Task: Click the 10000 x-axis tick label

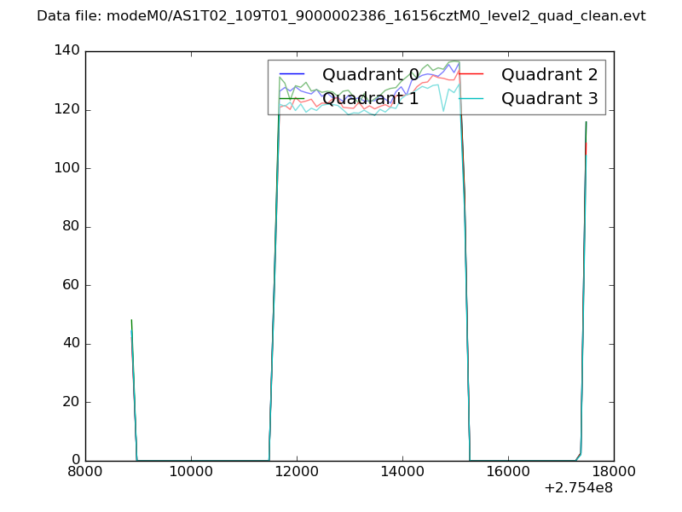Action: click(x=191, y=472)
